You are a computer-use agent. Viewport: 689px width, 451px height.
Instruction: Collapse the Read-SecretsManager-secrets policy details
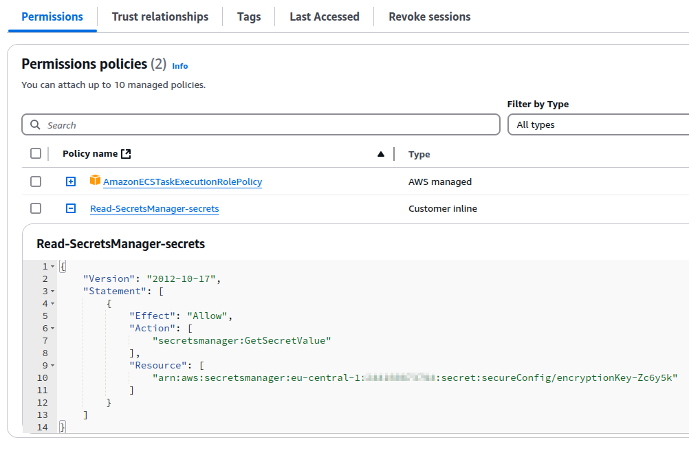(71, 208)
